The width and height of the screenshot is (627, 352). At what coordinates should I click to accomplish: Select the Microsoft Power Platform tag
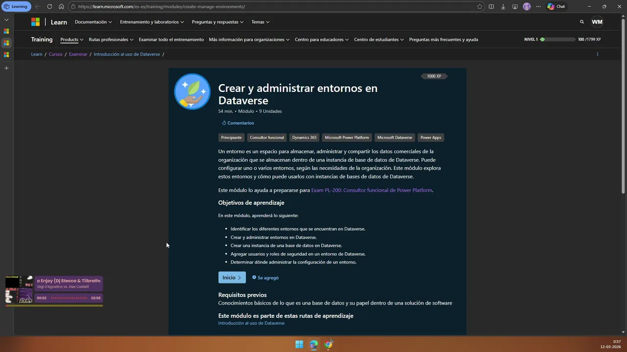pyautogui.click(x=347, y=137)
